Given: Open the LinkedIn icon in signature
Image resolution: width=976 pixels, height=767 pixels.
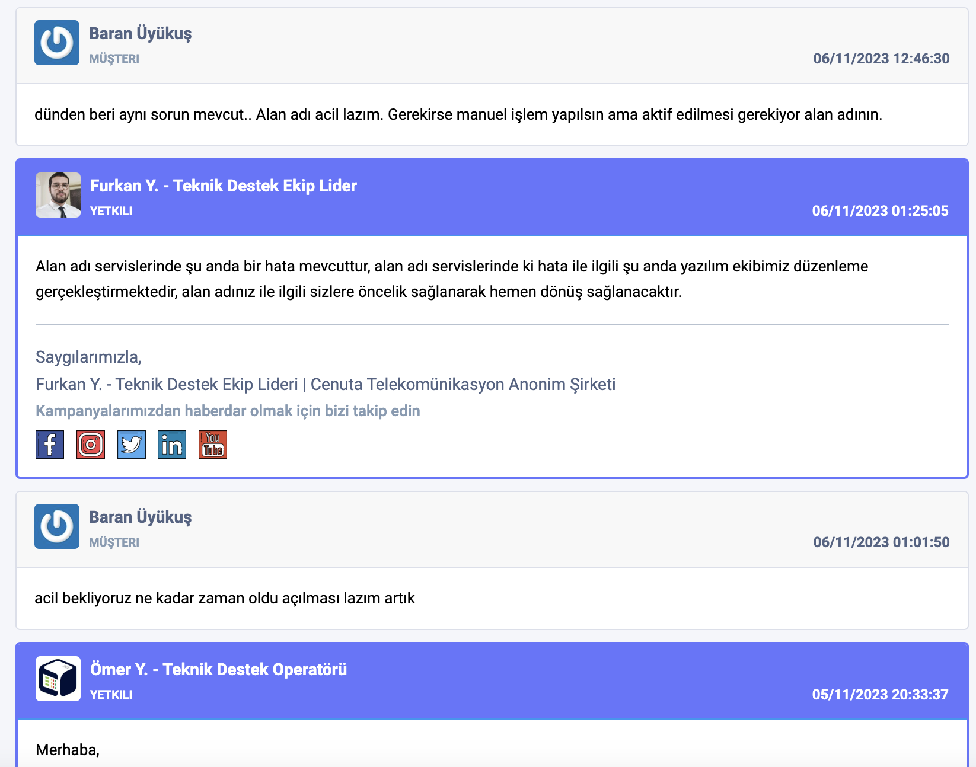Looking at the screenshot, I should coord(172,445).
